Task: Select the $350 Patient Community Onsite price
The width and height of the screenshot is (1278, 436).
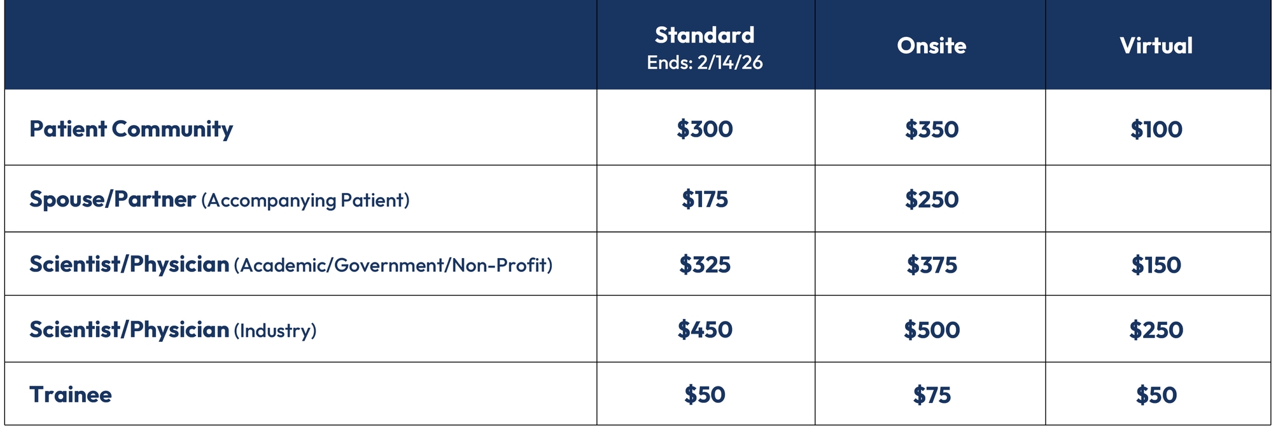Action: point(931,130)
